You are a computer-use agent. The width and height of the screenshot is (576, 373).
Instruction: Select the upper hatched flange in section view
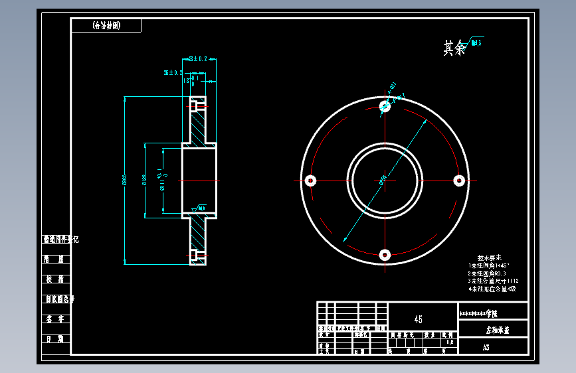tap(197, 127)
